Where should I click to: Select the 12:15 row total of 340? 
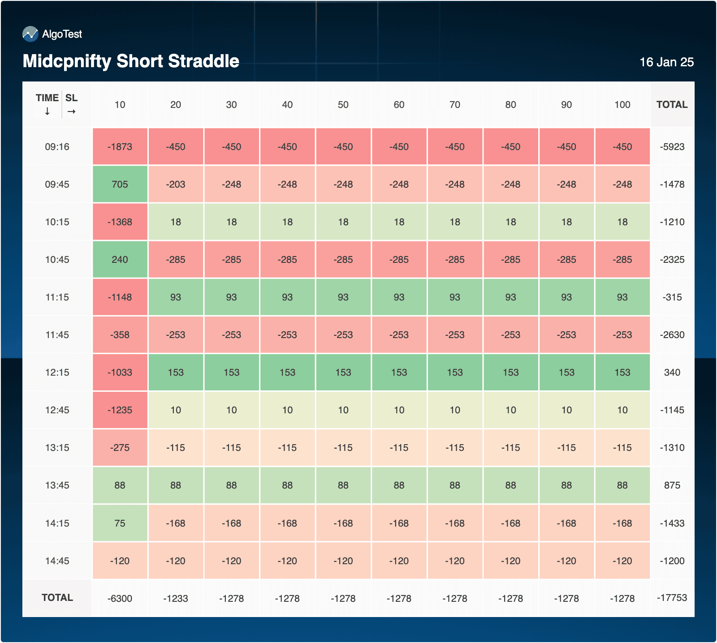click(672, 373)
